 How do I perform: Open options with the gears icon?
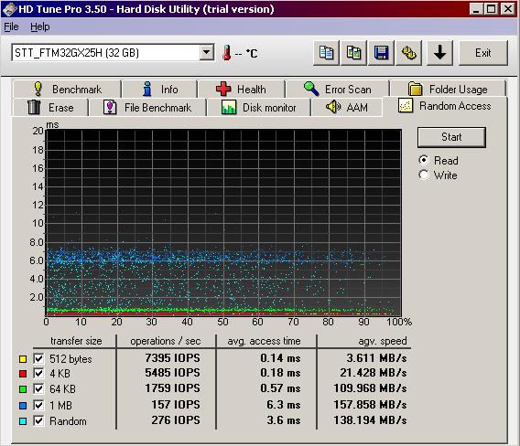click(409, 53)
